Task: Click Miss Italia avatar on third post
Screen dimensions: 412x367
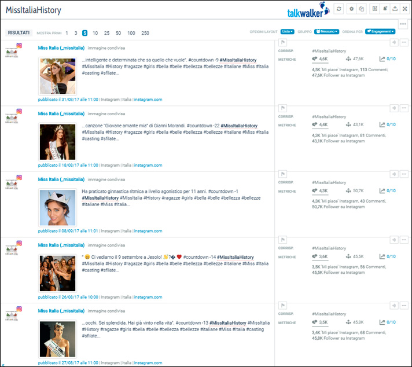Action: point(12,183)
